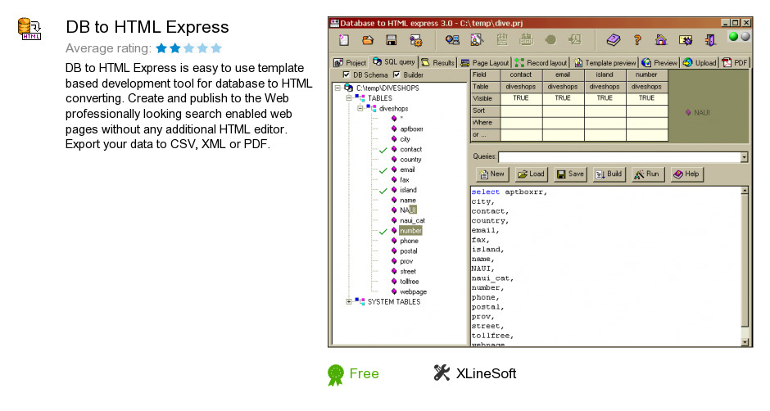Open the Upload tab
770x411 pixels.
(700, 62)
